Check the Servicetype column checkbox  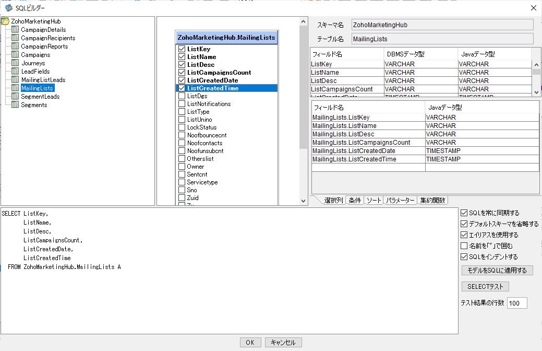tap(182, 182)
